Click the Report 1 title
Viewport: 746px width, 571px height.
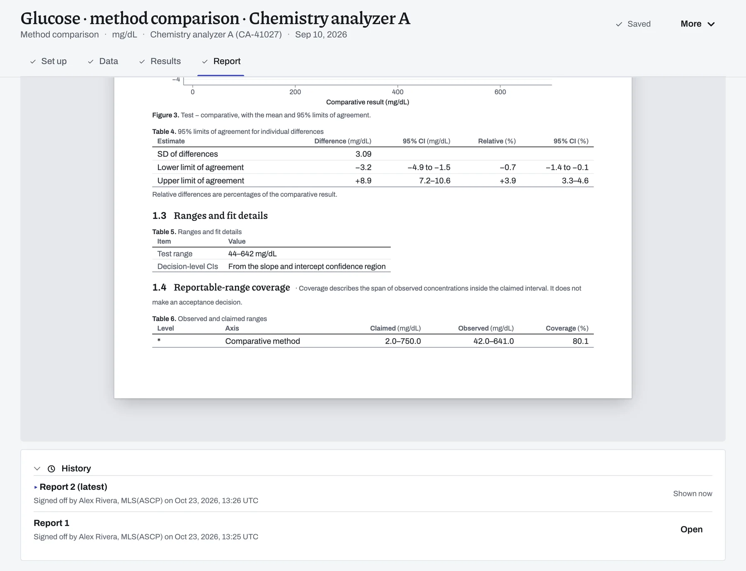click(51, 523)
